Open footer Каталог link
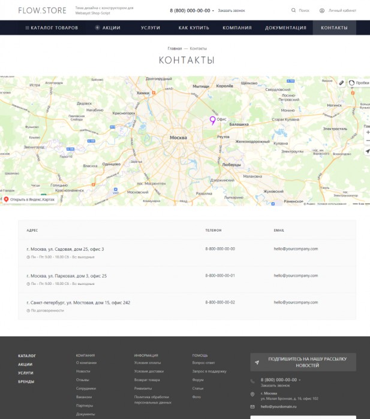Viewport: 370px width, 419px height. point(27,356)
